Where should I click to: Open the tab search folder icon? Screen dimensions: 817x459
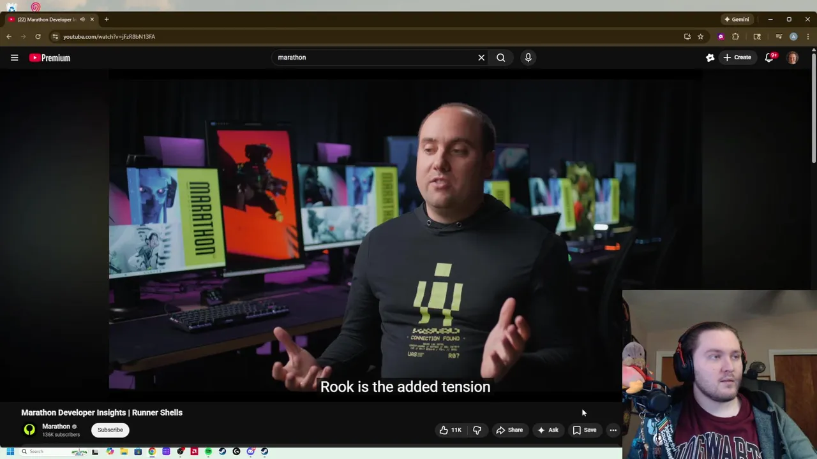tap(757, 36)
